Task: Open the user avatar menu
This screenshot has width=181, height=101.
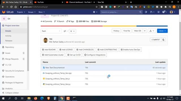Action: tap(172, 12)
